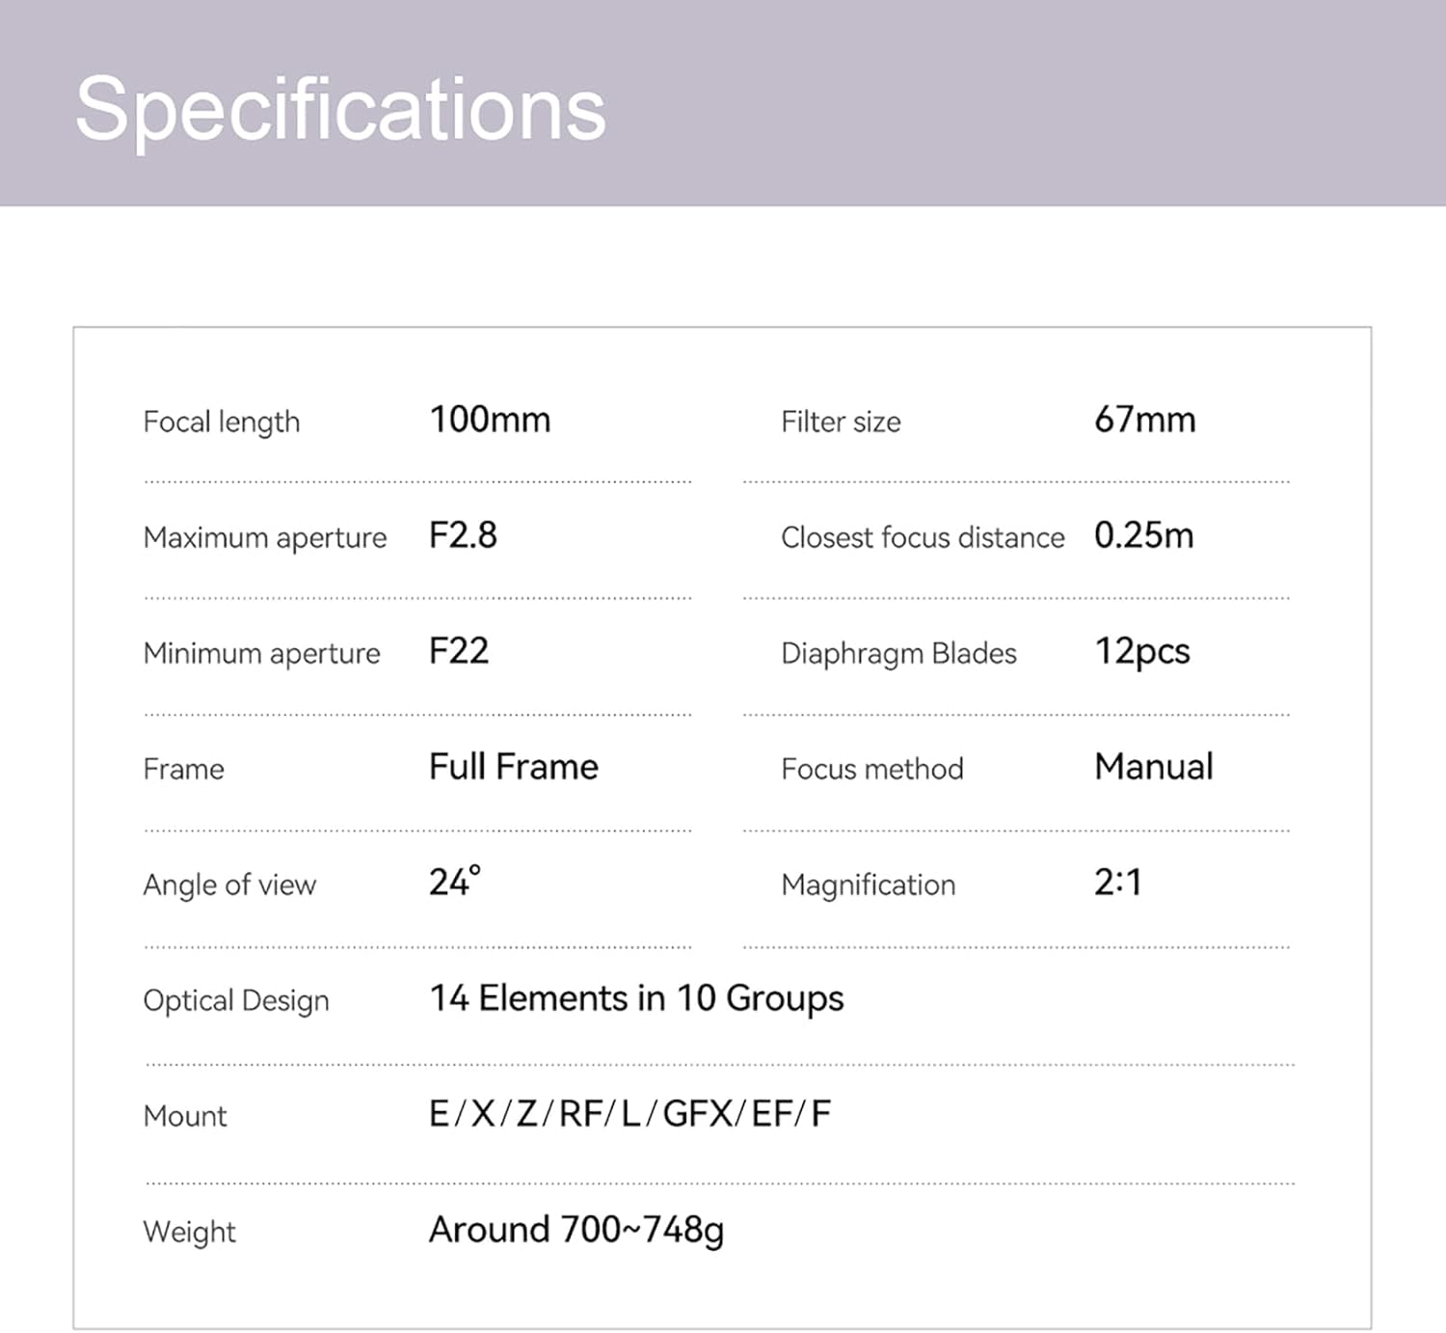Select the 12pcs blades value
The image size is (1446, 1333).
[x=1141, y=652]
